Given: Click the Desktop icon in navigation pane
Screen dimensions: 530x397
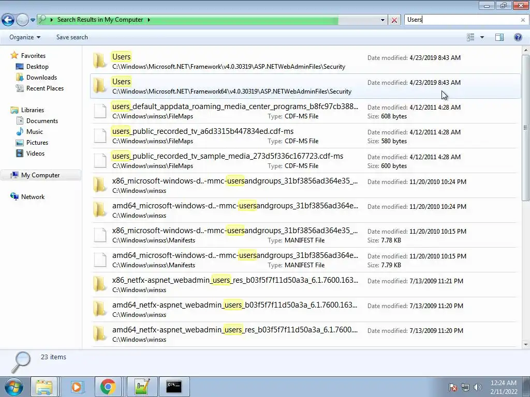Looking at the screenshot, I should pyautogui.click(x=20, y=67).
